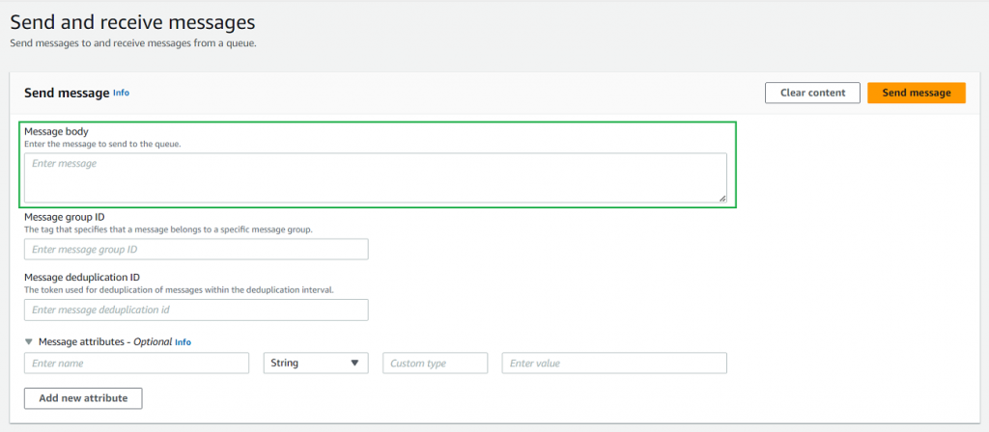Open Info link beside Send message heading
This screenshot has width=989, height=432.
(x=121, y=93)
